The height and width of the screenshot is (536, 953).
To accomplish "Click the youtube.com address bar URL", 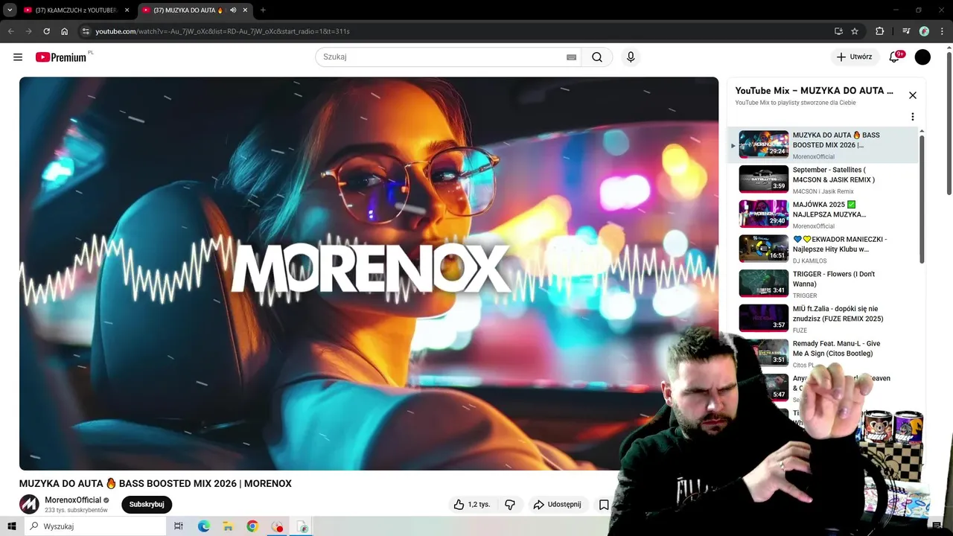I will click(223, 31).
